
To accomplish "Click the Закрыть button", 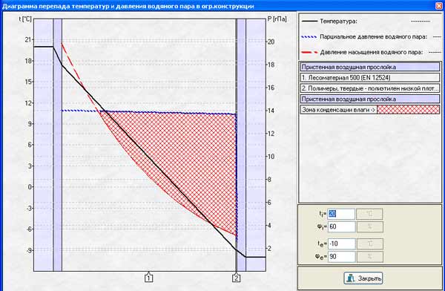I will (x=363, y=278).
